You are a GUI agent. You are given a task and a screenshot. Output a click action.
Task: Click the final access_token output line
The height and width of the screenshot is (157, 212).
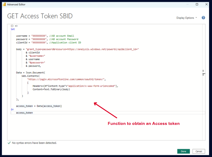point(24,113)
